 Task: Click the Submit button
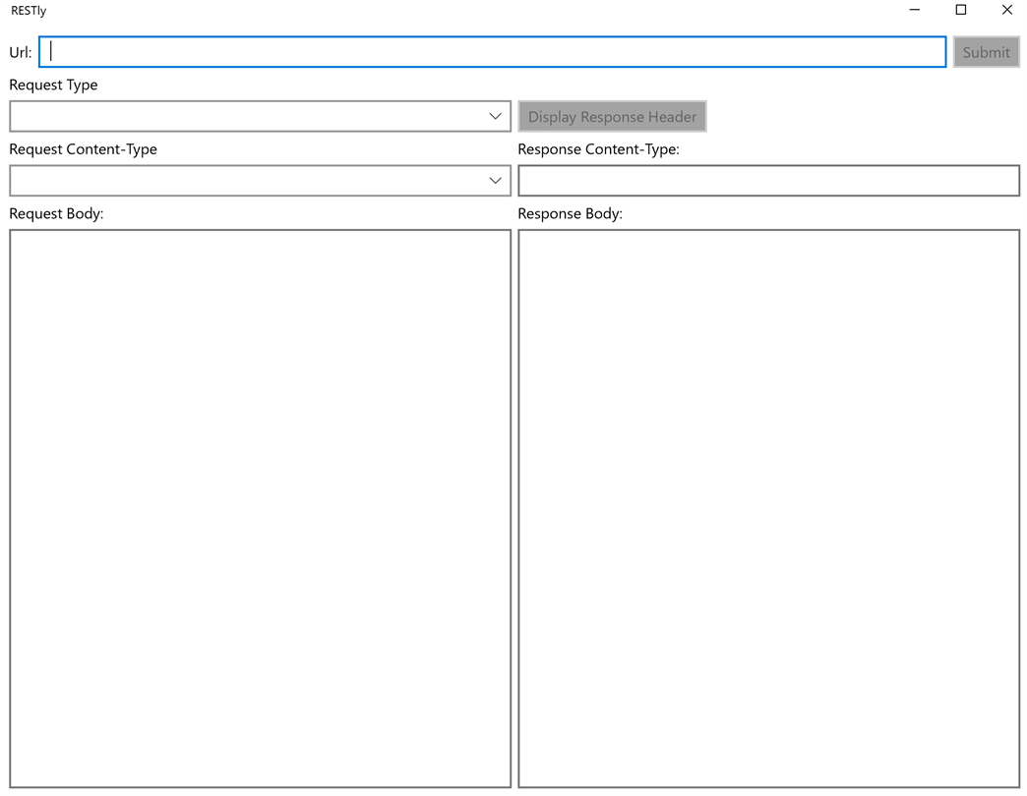click(986, 52)
